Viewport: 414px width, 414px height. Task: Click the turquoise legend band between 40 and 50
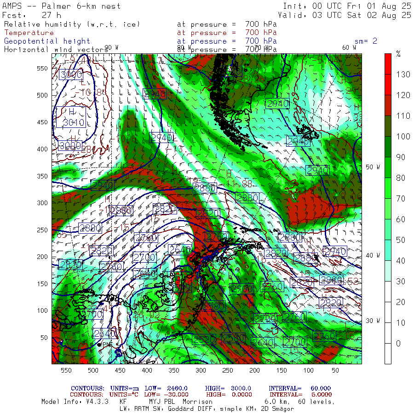(x=388, y=250)
